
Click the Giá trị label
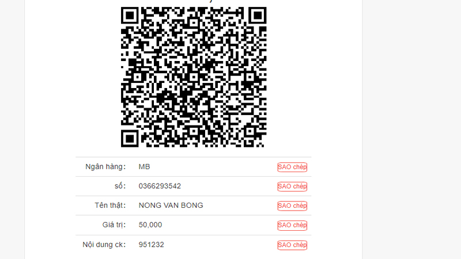(114, 225)
